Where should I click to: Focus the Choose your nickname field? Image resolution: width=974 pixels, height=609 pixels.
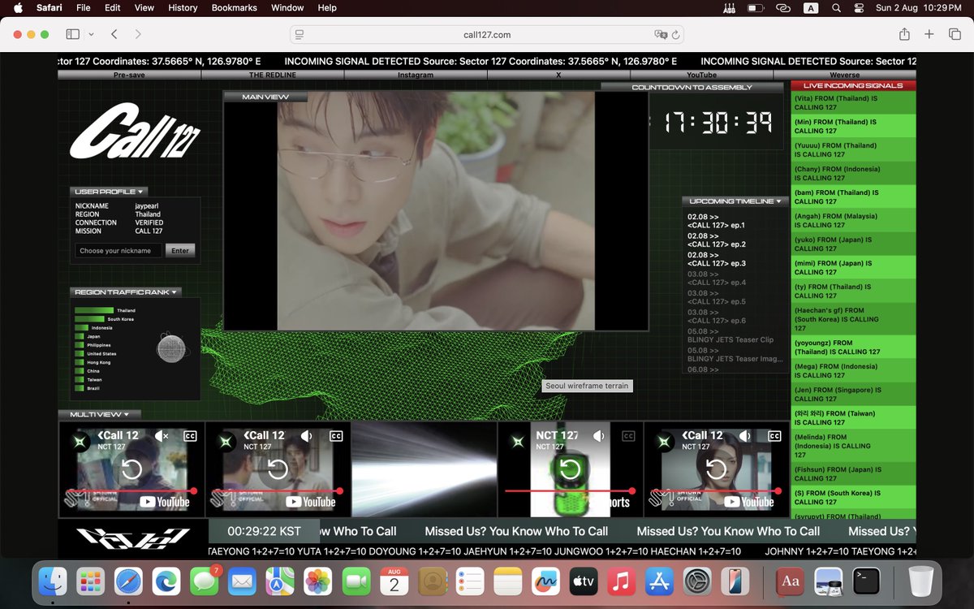tap(119, 251)
